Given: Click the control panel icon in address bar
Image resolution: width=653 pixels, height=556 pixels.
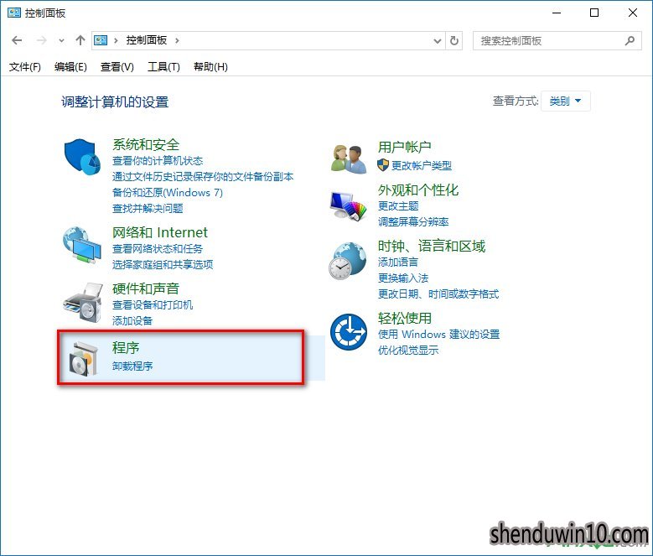Looking at the screenshot, I should [101, 40].
